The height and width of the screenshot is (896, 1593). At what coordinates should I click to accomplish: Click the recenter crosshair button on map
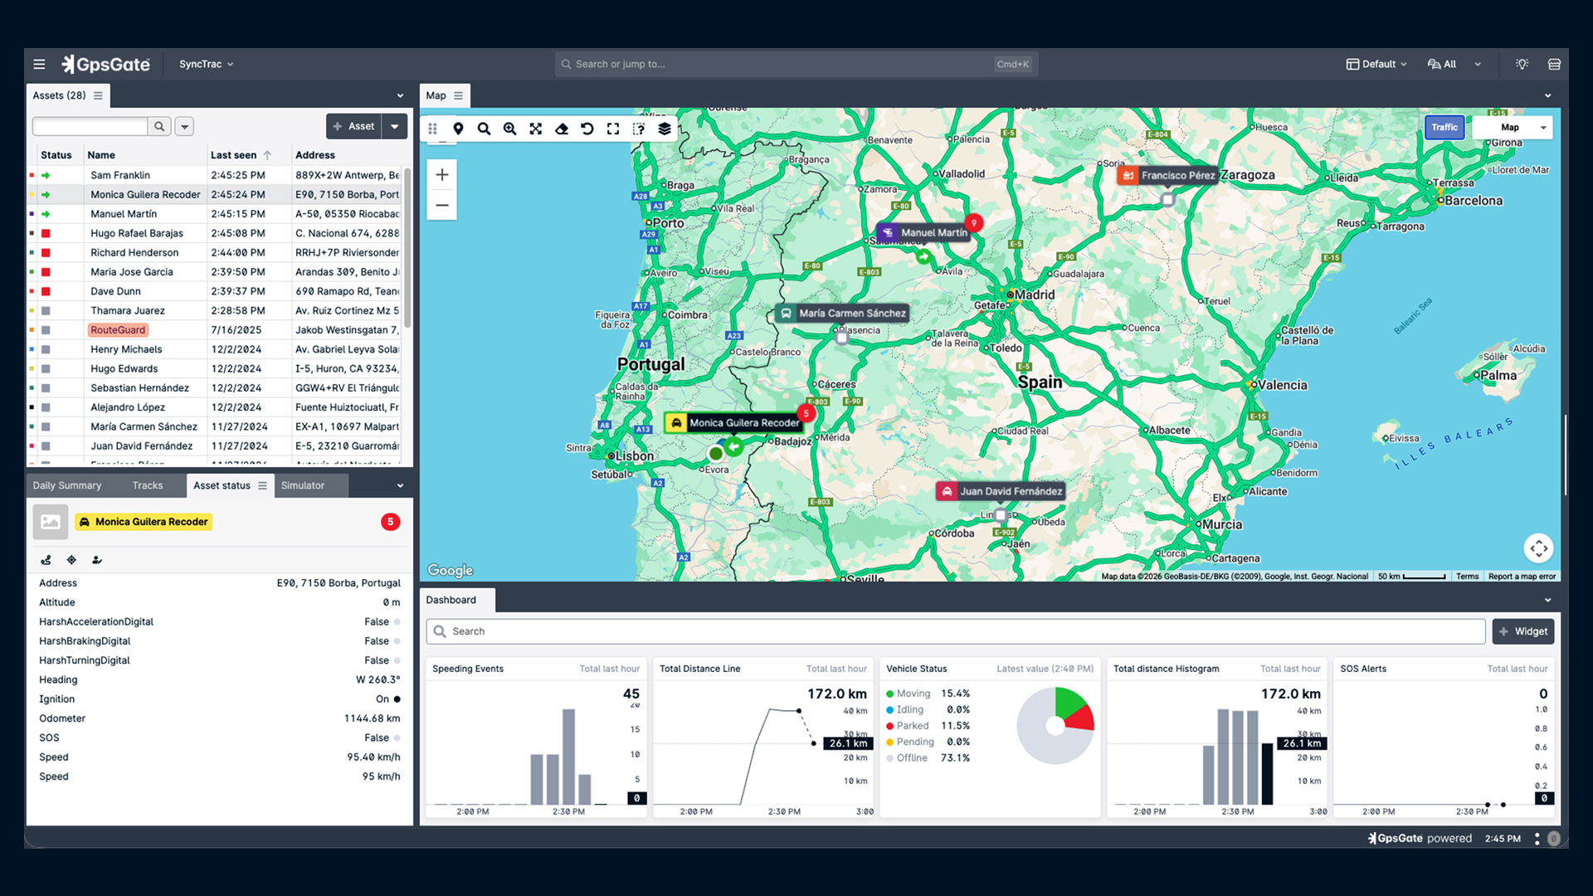pyautogui.click(x=1538, y=548)
